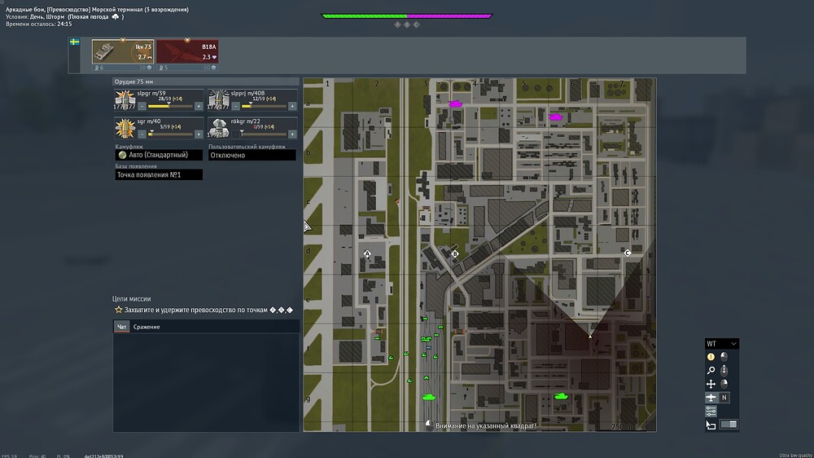
Task: Click the magenta enemy tank in a6
Action: [x=555, y=117]
